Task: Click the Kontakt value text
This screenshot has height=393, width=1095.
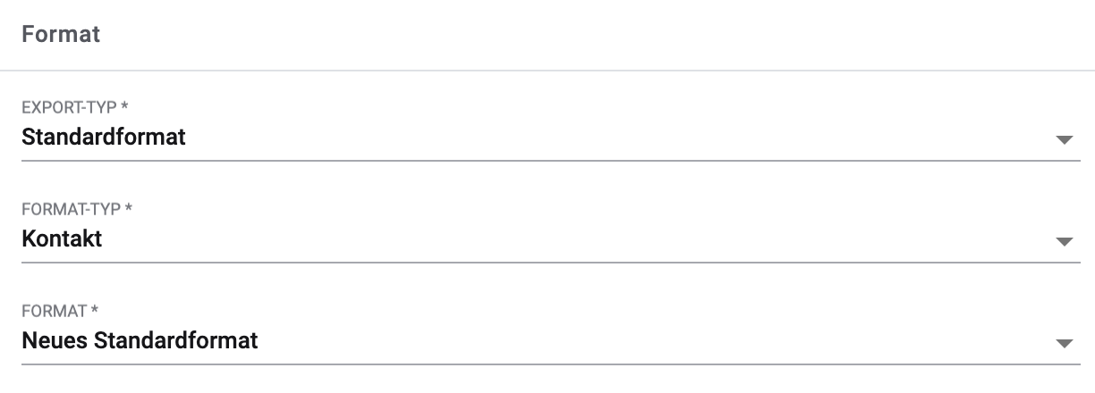Action: (x=62, y=239)
